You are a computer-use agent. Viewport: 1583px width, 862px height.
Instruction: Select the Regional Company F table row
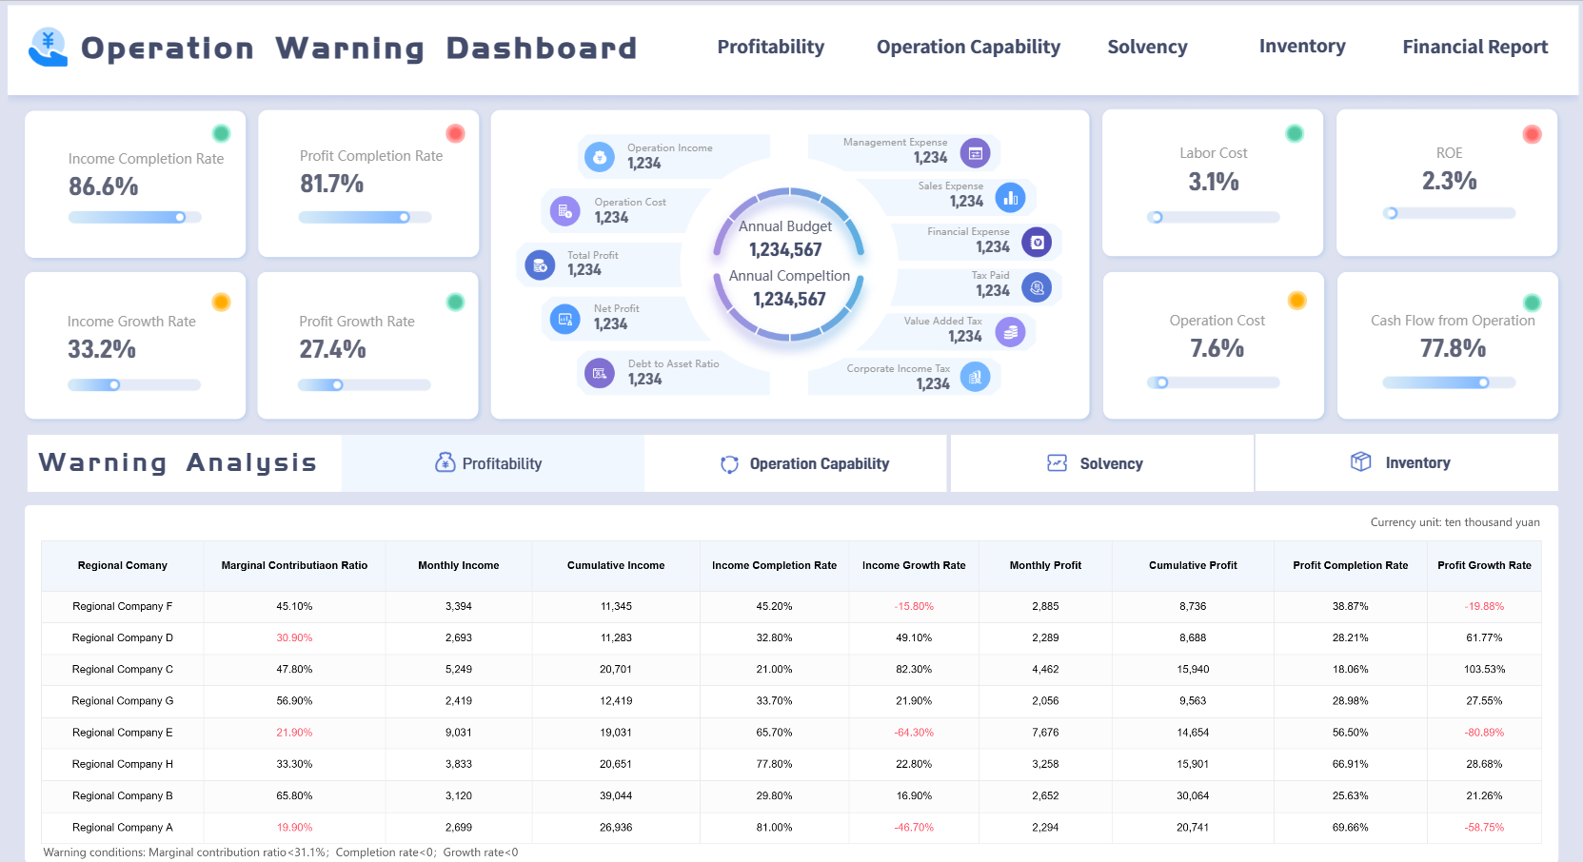click(122, 606)
